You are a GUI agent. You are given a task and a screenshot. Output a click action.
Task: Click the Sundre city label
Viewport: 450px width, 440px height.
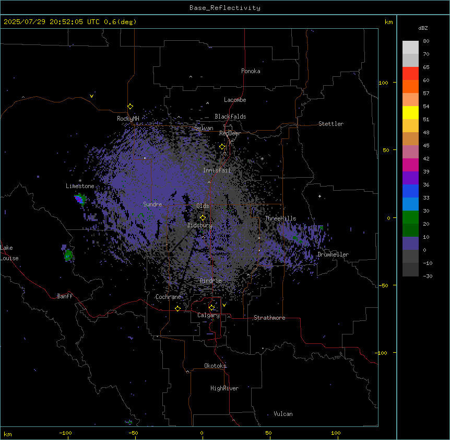click(x=152, y=204)
